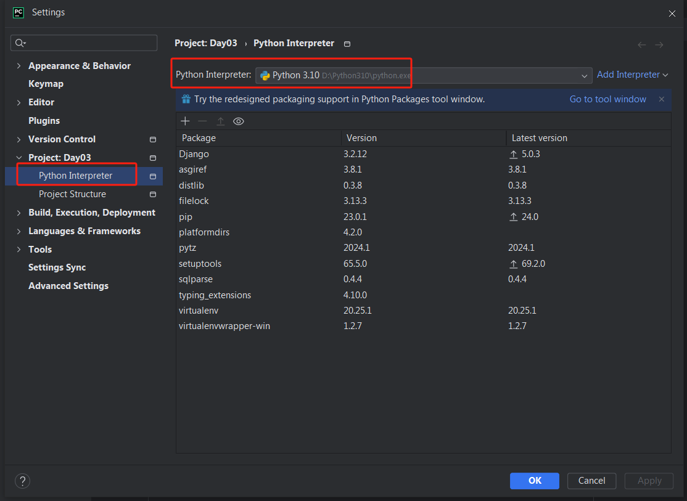
Task: Click the back navigation arrow
Action: point(642,44)
